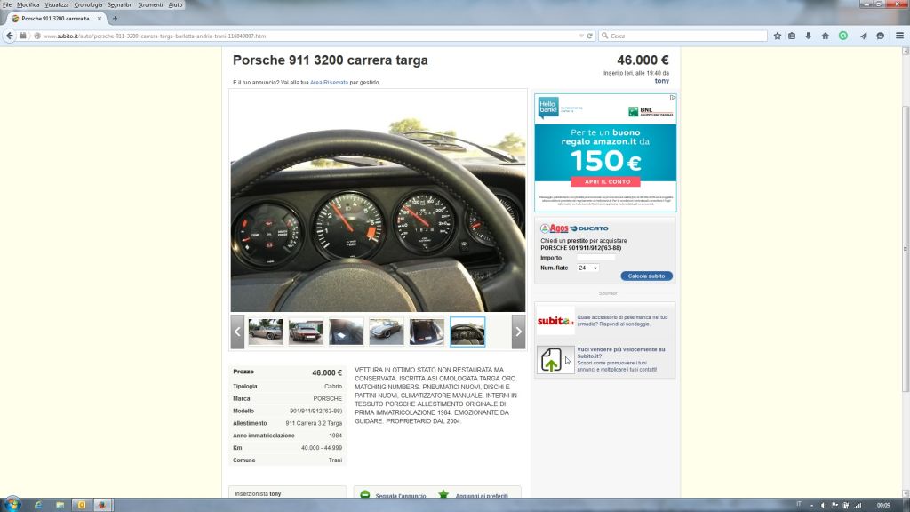Open the Cronologia menu
The image size is (910, 512).
[x=88, y=4]
